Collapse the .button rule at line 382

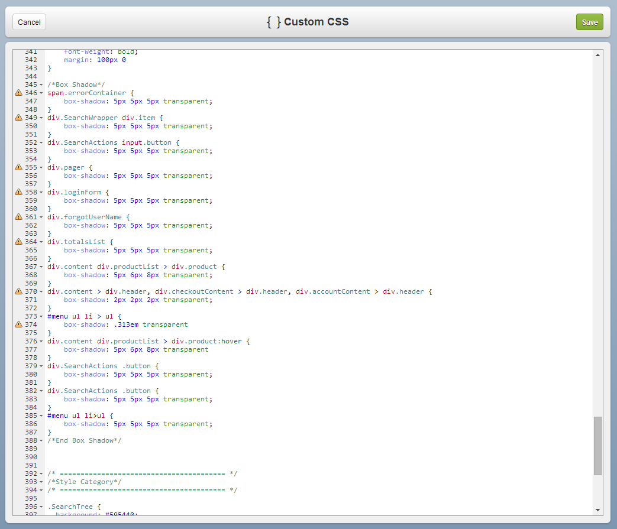pyautogui.click(x=41, y=391)
